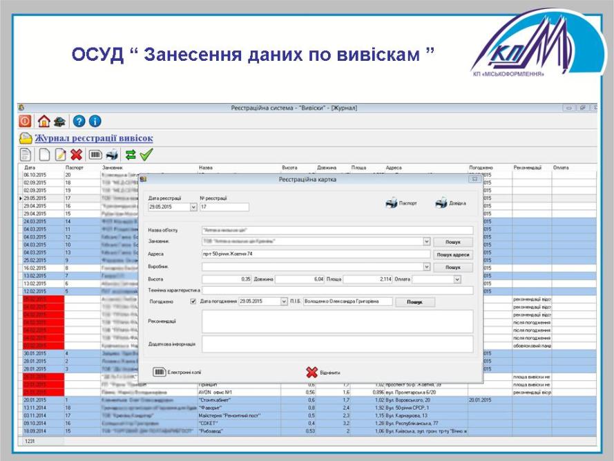
Task: Open the home house icon
Action: click(44, 121)
